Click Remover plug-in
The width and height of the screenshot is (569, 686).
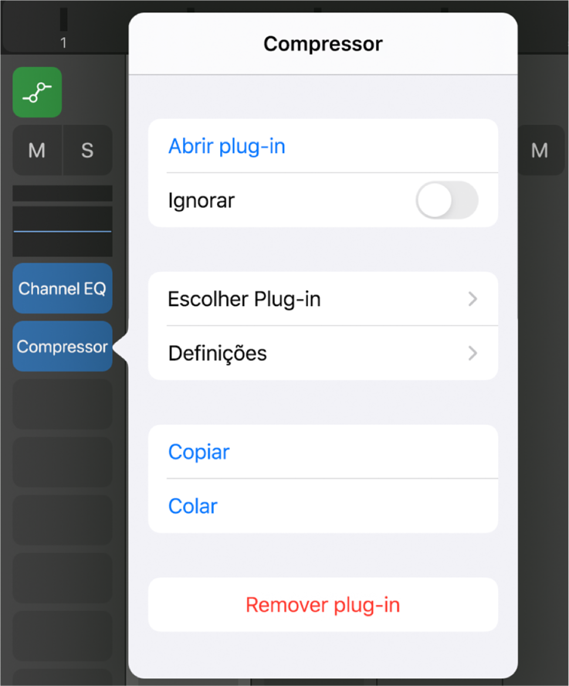323,605
